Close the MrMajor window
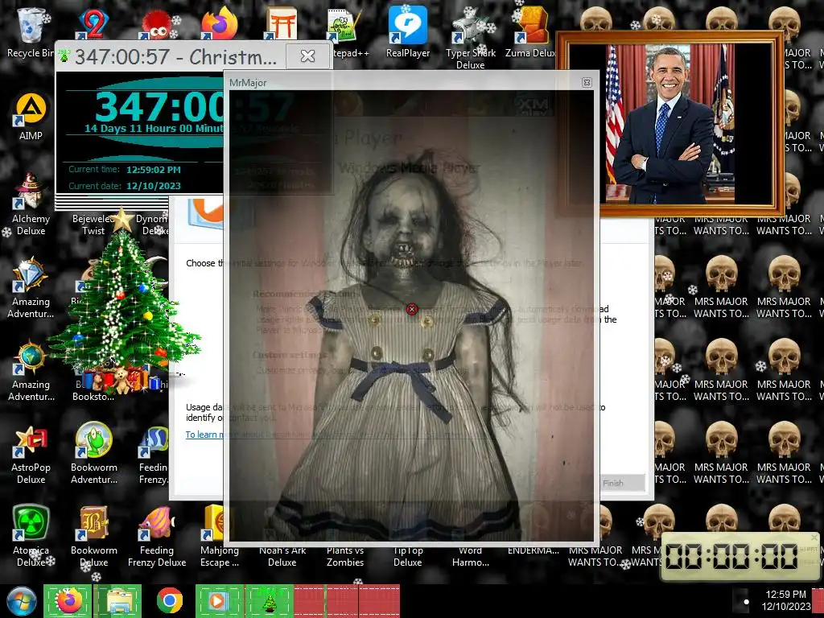Screen dimensions: 824x618 coord(587,83)
